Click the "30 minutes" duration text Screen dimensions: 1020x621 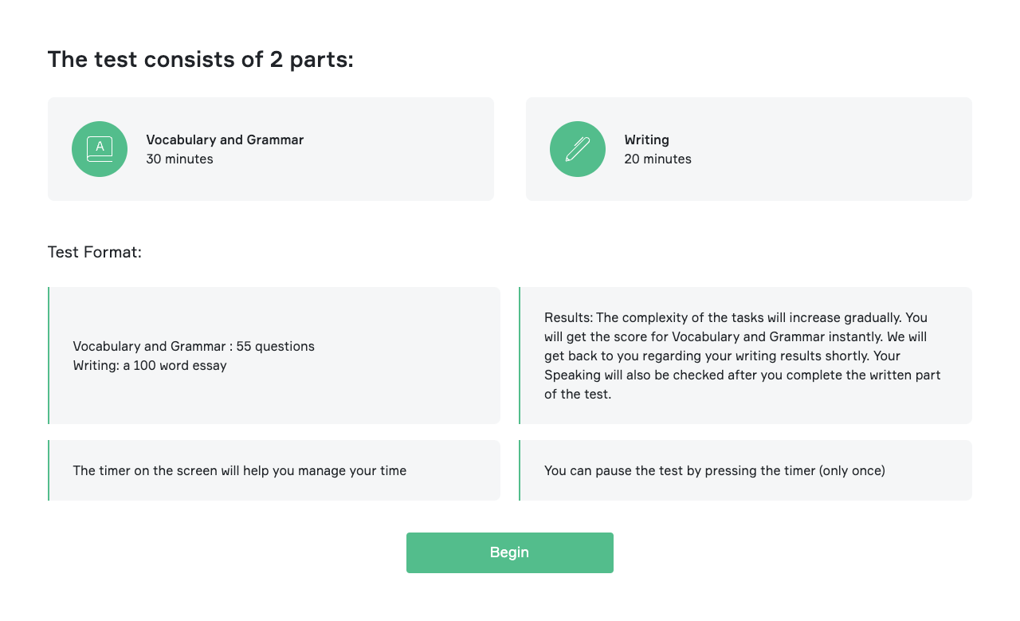(179, 159)
